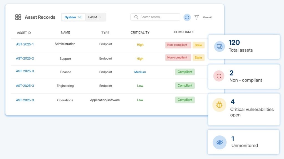Click Stale badge in Support row
The image size is (284, 159).
199,58
